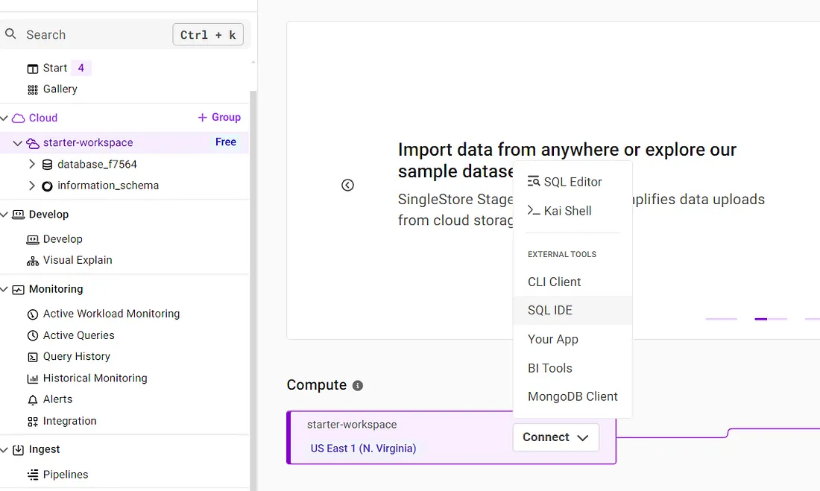Open the Pipelines page
The height and width of the screenshot is (491, 820).
[66, 475]
